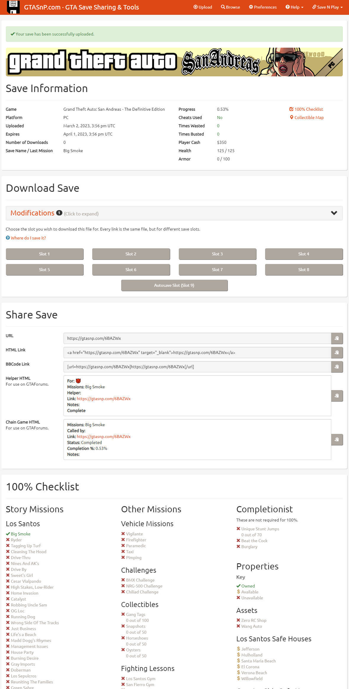Image resolution: width=349 pixels, height=689 pixels.
Task: Click 'Santa Maria Beach' safe house text
Action: pos(259,661)
